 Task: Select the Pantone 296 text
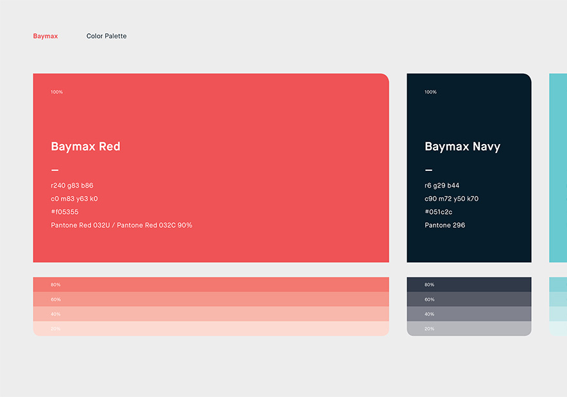444,225
